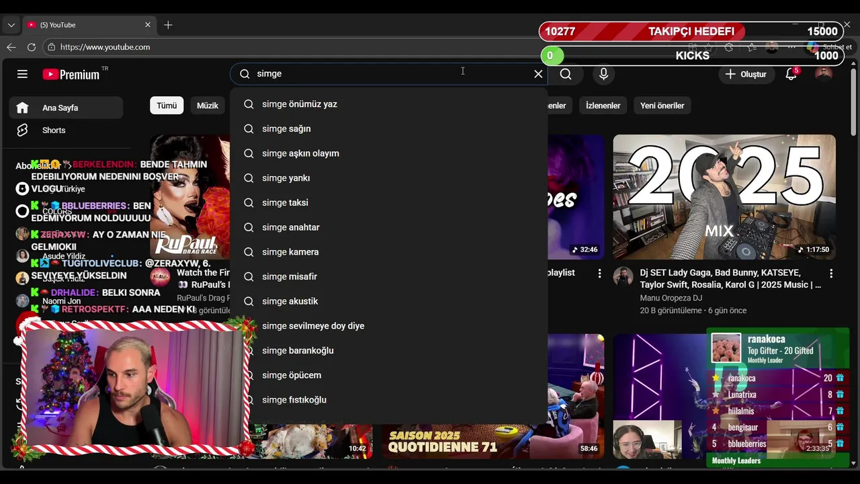Image resolution: width=860 pixels, height=484 pixels.
Task: Clear the search box with the X
Action: coord(538,74)
